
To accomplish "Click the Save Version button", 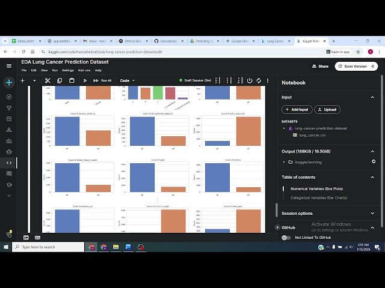I will [x=353, y=67].
